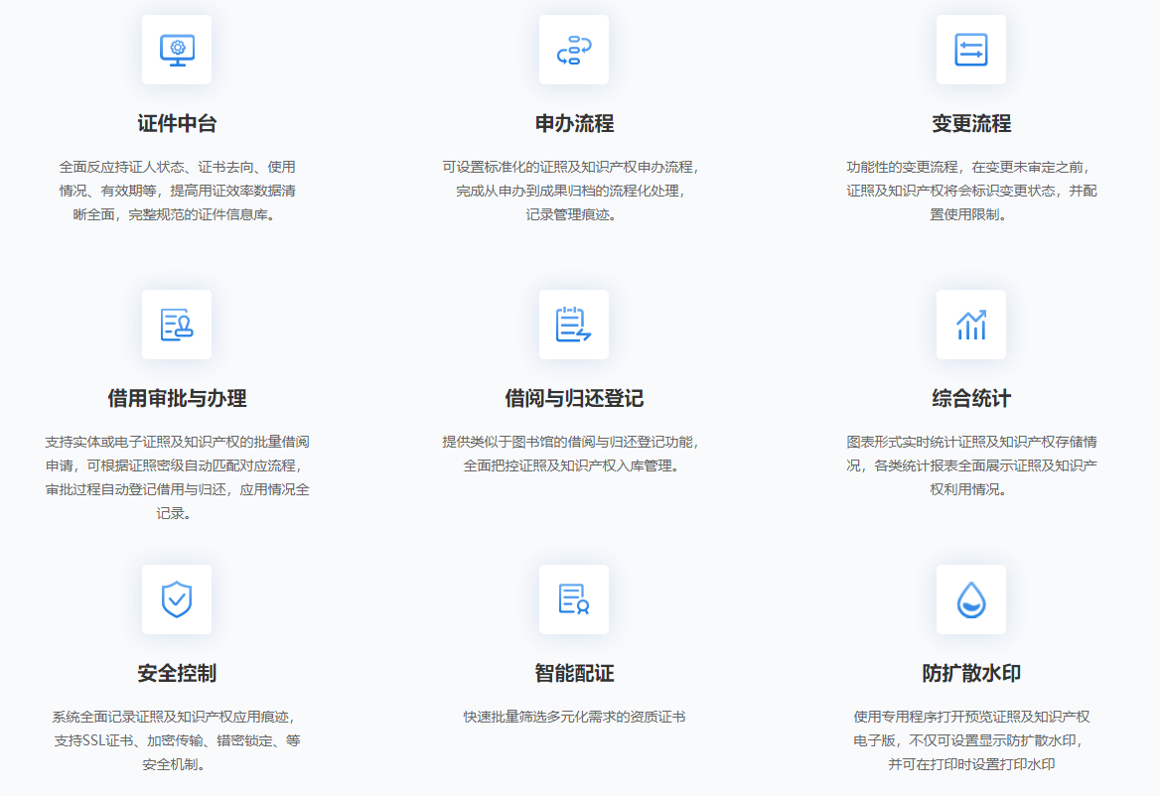Click the 智能配证 certificate icon
Viewport: 1160px width, 796px height.
click(574, 599)
